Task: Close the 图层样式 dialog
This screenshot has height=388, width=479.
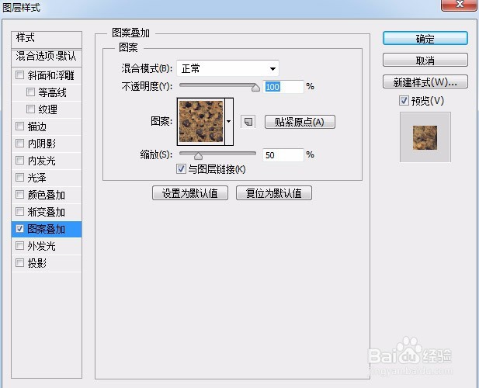Action: pyautogui.click(x=459, y=5)
